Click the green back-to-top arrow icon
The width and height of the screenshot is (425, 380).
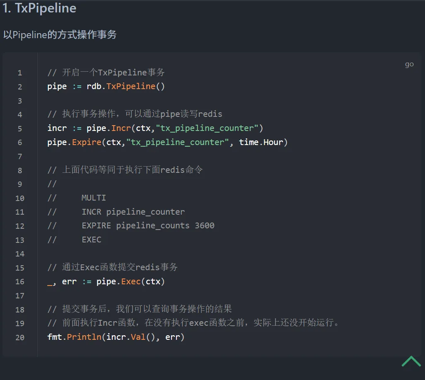point(411,361)
